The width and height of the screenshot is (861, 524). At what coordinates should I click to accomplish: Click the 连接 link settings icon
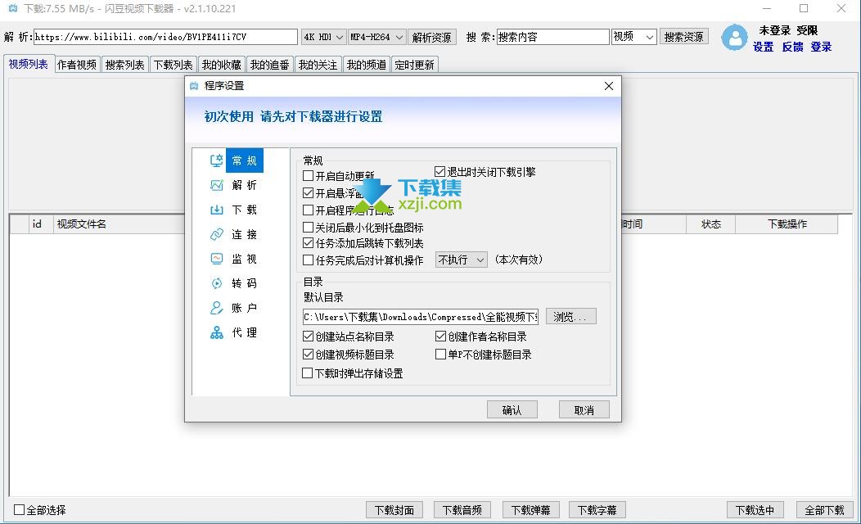(x=216, y=234)
